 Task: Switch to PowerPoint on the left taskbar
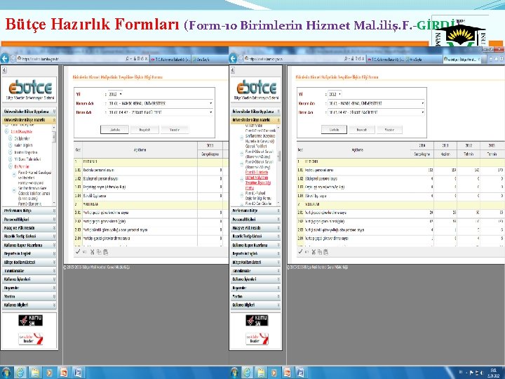click(63, 373)
